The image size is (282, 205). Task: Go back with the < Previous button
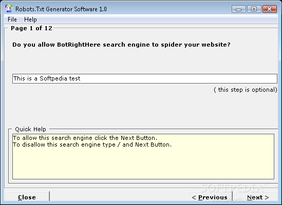[x=210, y=197]
